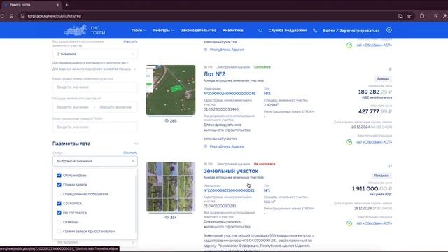Add Земельный участок lot to favorites star
This screenshot has width=448, height=252.
[x=390, y=166]
